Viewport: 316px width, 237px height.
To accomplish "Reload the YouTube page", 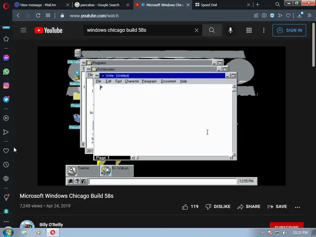I will (38, 15).
